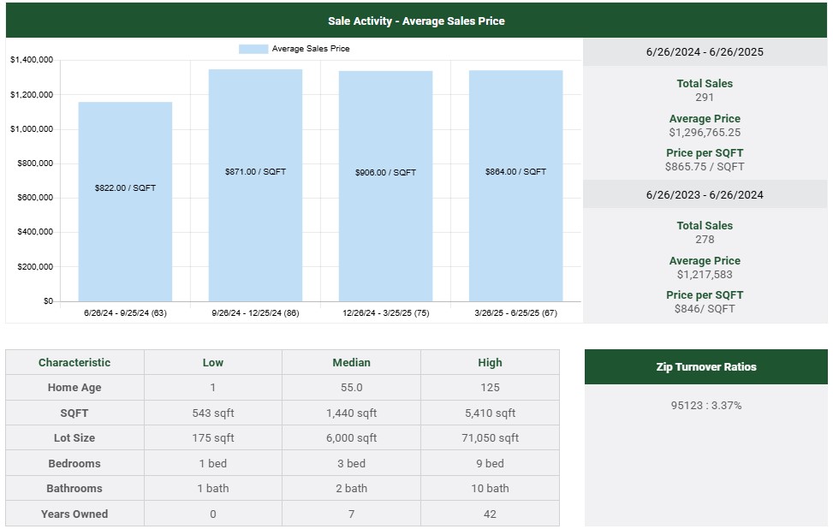The width and height of the screenshot is (833, 529).
Task: Click the Characteristic column header
Action: click(74, 362)
